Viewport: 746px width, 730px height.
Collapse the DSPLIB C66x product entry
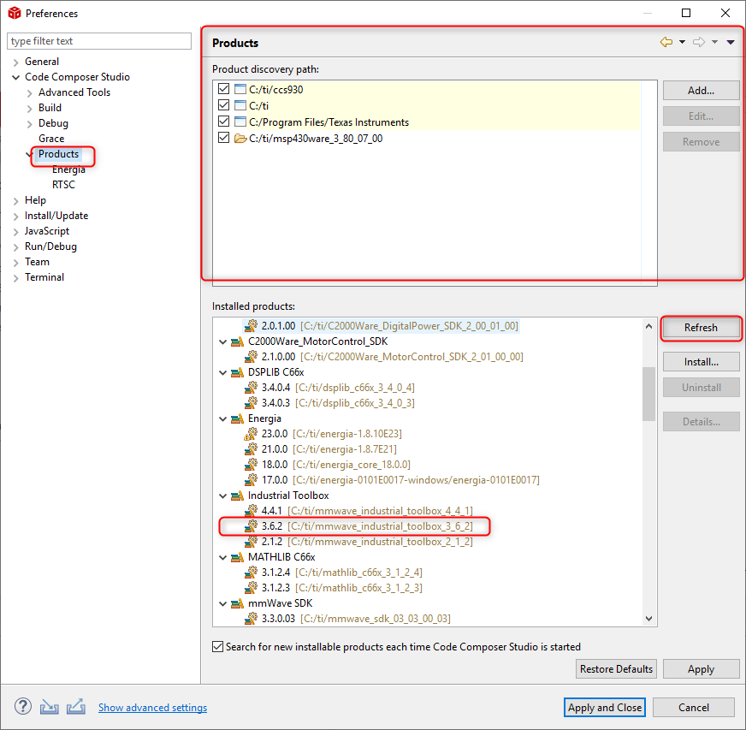coord(222,371)
